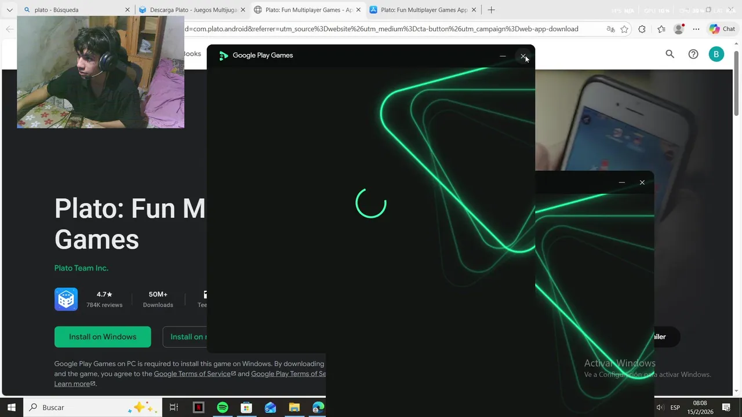Screen dimensions: 742x417
Task: Add page to favorites with star icon
Action: [x=624, y=29]
